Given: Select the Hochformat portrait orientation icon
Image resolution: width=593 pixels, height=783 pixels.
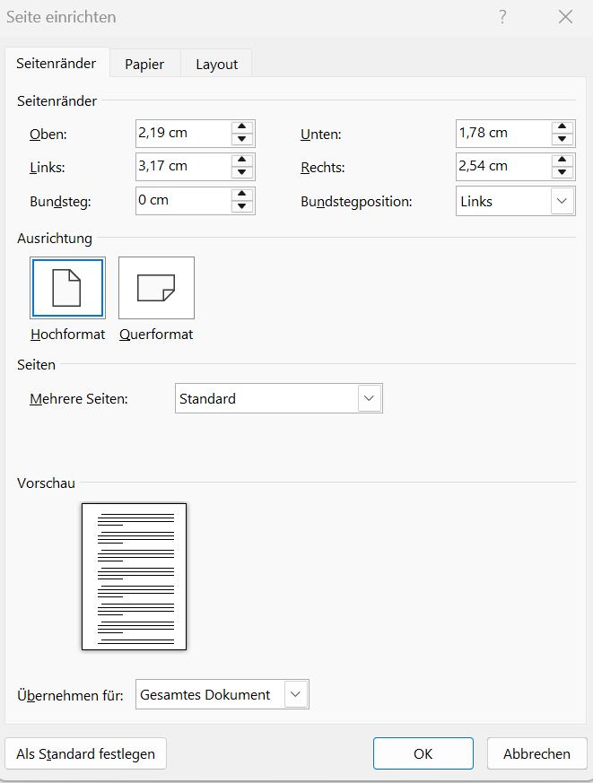Looking at the screenshot, I should (67, 288).
